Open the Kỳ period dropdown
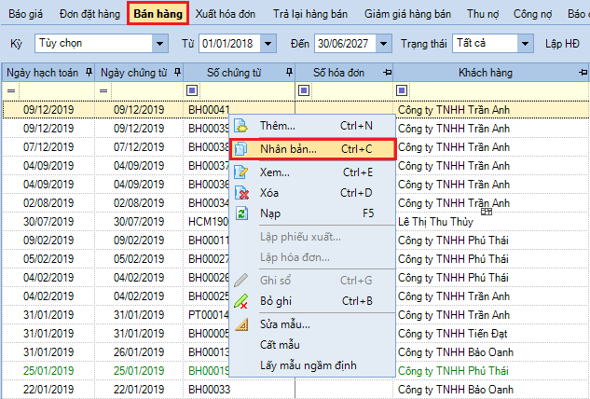The image size is (590, 399). point(162,44)
